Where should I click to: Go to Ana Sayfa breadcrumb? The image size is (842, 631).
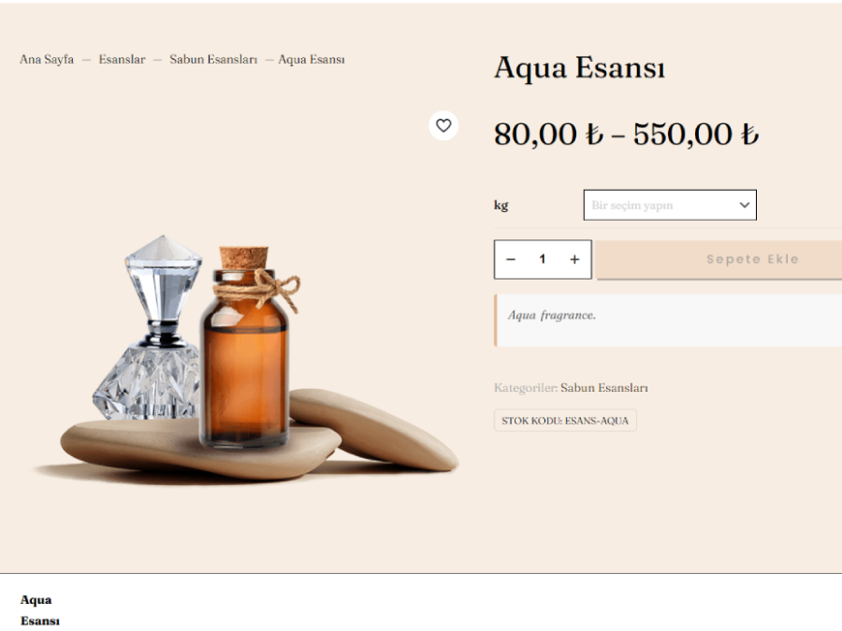47,59
